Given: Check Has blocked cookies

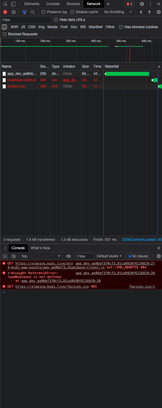Looking at the screenshot, I should click(x=121, y=27).
